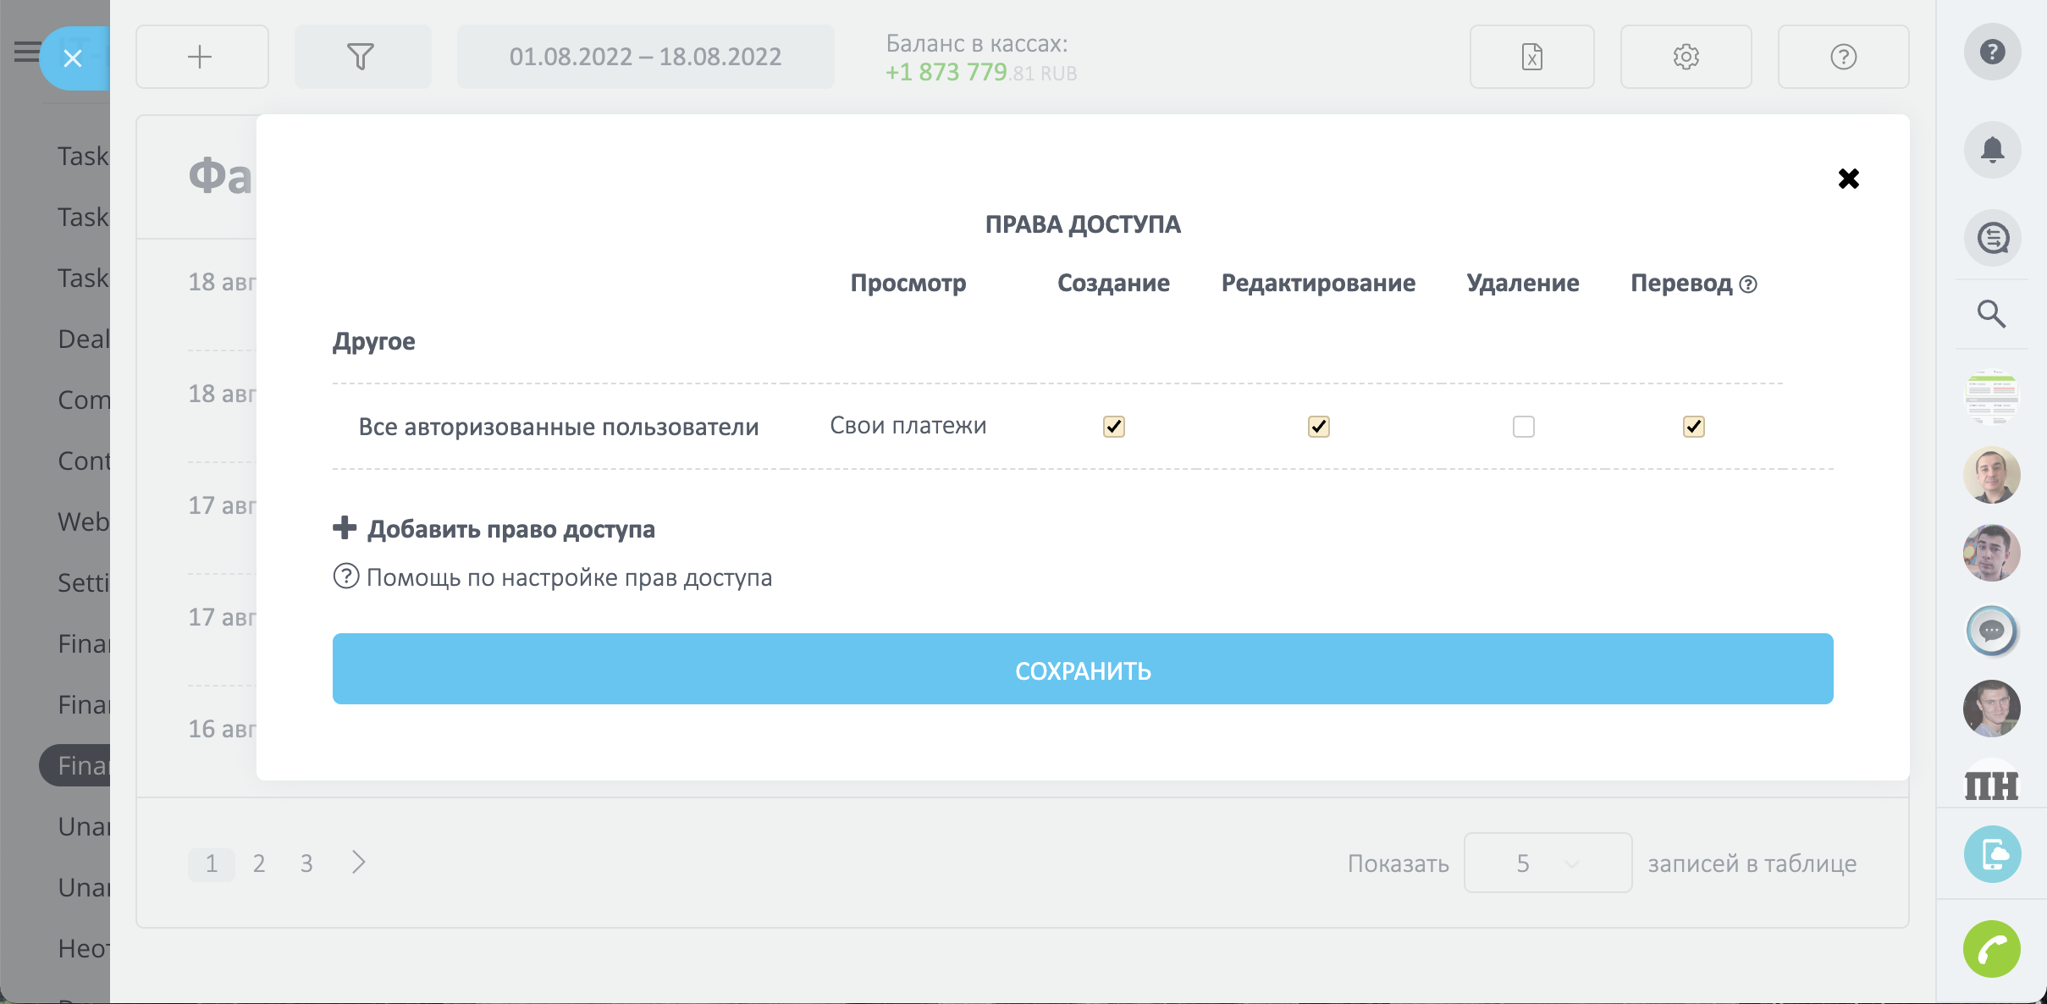Click the Excel export icon
2047x1004 pixels.
tap(1531, 57)
